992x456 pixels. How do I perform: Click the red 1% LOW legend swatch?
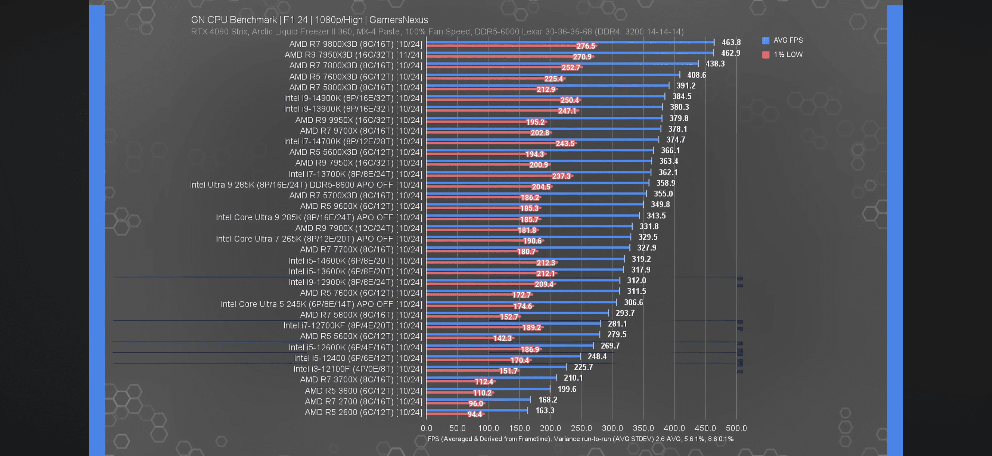click(765, 55)
